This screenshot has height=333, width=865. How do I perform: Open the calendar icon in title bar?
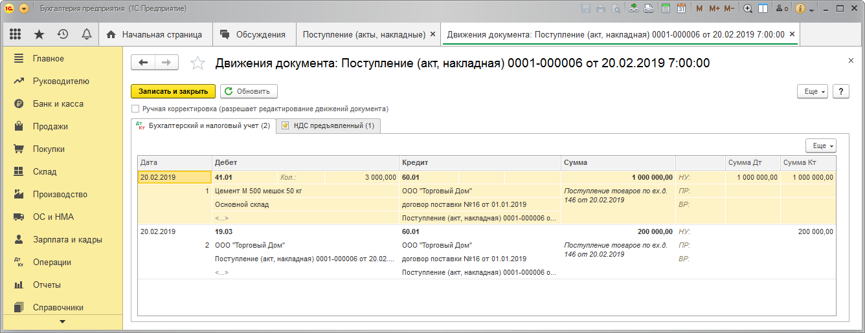pos(681,8)
